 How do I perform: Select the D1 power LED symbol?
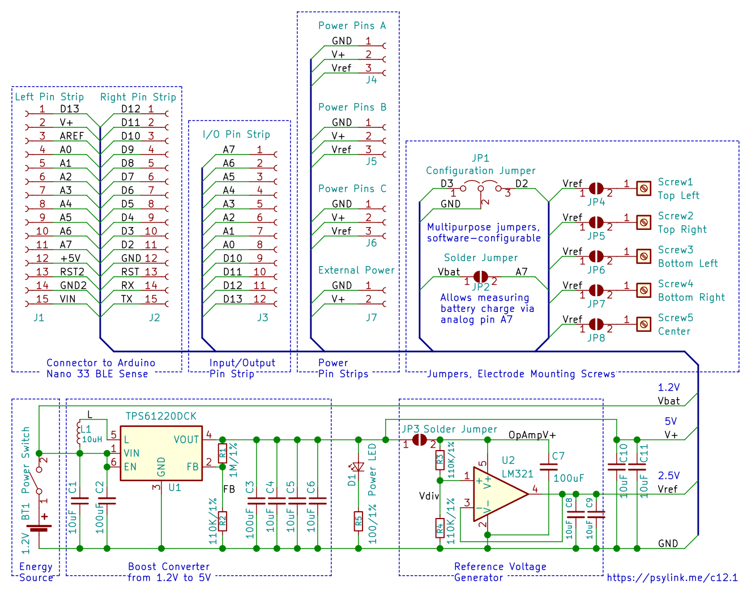point(358,467)
